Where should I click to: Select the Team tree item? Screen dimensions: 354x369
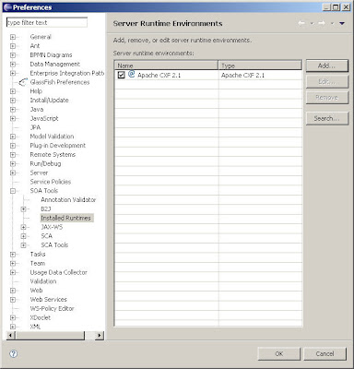[38, 264]
